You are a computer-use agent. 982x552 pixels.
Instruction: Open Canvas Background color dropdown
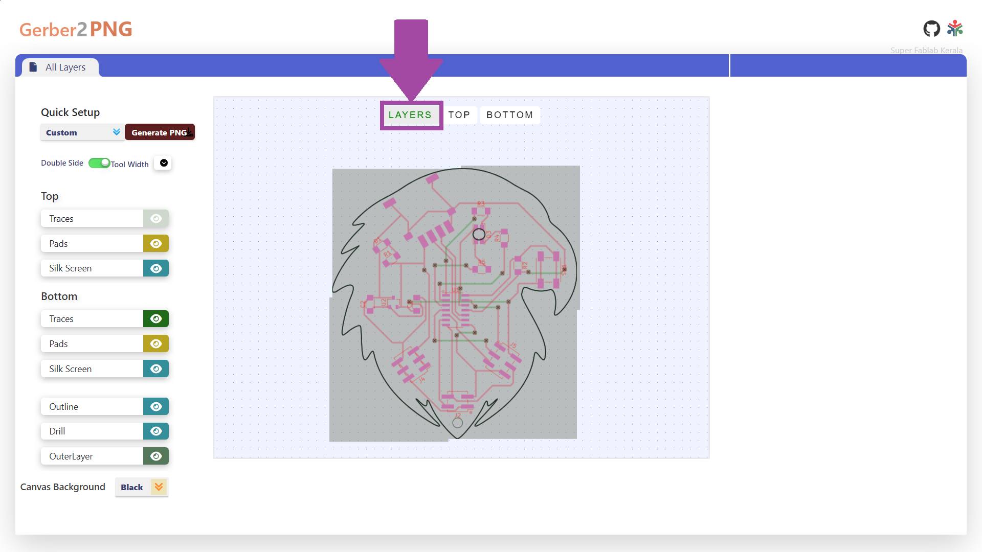[x=142, y=487]
